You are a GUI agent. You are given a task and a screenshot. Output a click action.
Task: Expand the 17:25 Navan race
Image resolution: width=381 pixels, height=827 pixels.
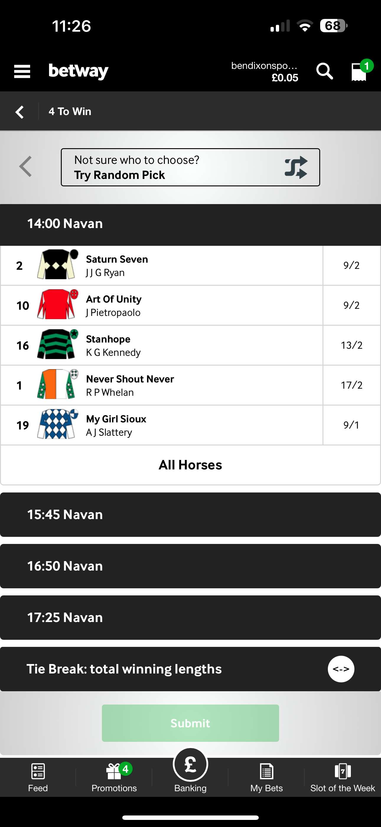[190, 617]
